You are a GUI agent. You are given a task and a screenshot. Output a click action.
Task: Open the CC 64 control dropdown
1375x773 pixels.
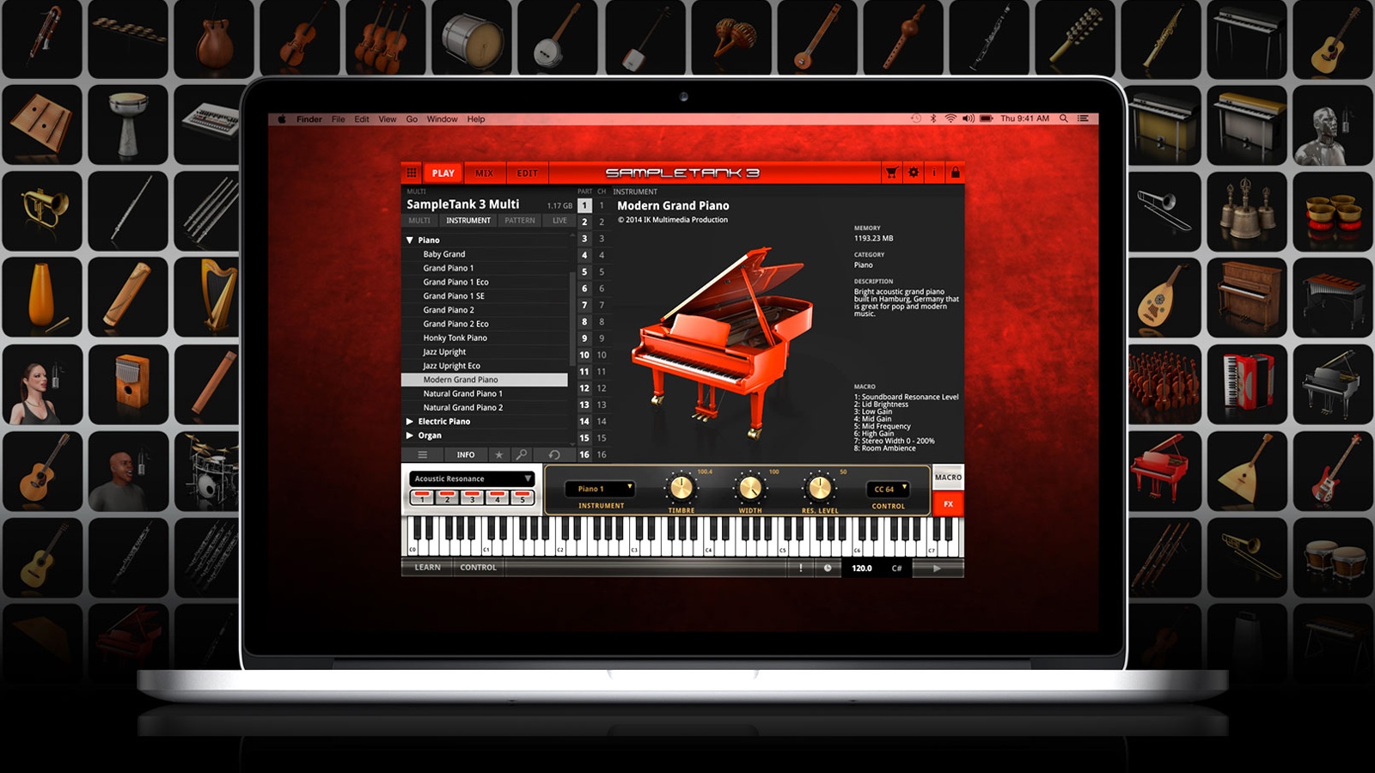tap(888, 489)
